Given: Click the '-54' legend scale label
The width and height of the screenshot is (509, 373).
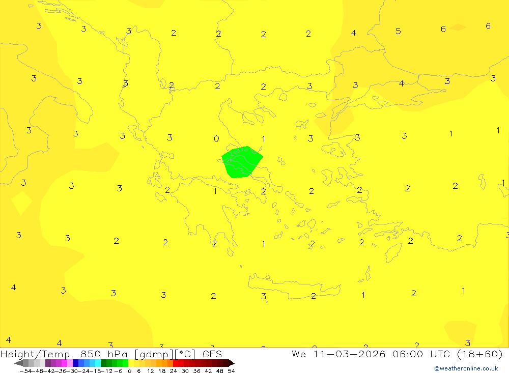Looking at the screenshot, I should pyautogui.click(x=25, y=371).
